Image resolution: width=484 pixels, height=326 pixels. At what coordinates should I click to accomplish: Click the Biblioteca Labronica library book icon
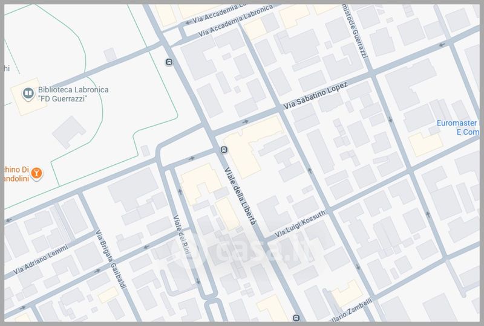[28, 93]
